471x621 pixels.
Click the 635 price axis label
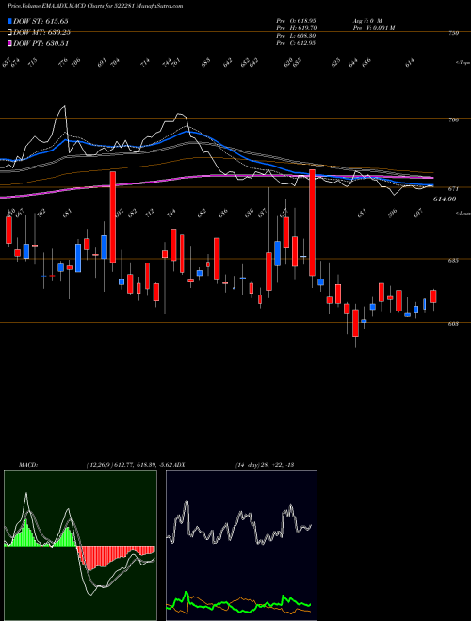pyautogui.click(x=453, y=261)
